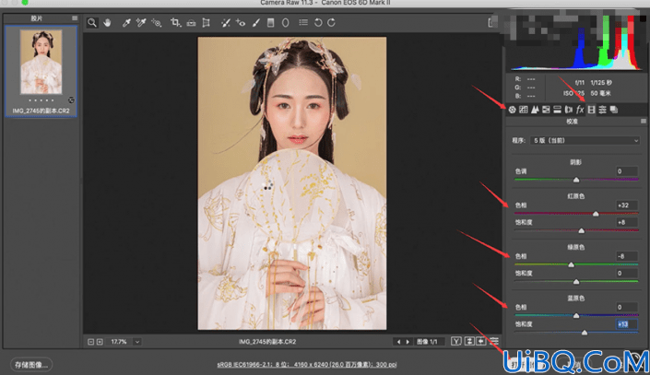Viewport: 650px width, 375px height.
Task: Open the 17.7% zoom level dropdown
Action: click(x=137, y=342)
